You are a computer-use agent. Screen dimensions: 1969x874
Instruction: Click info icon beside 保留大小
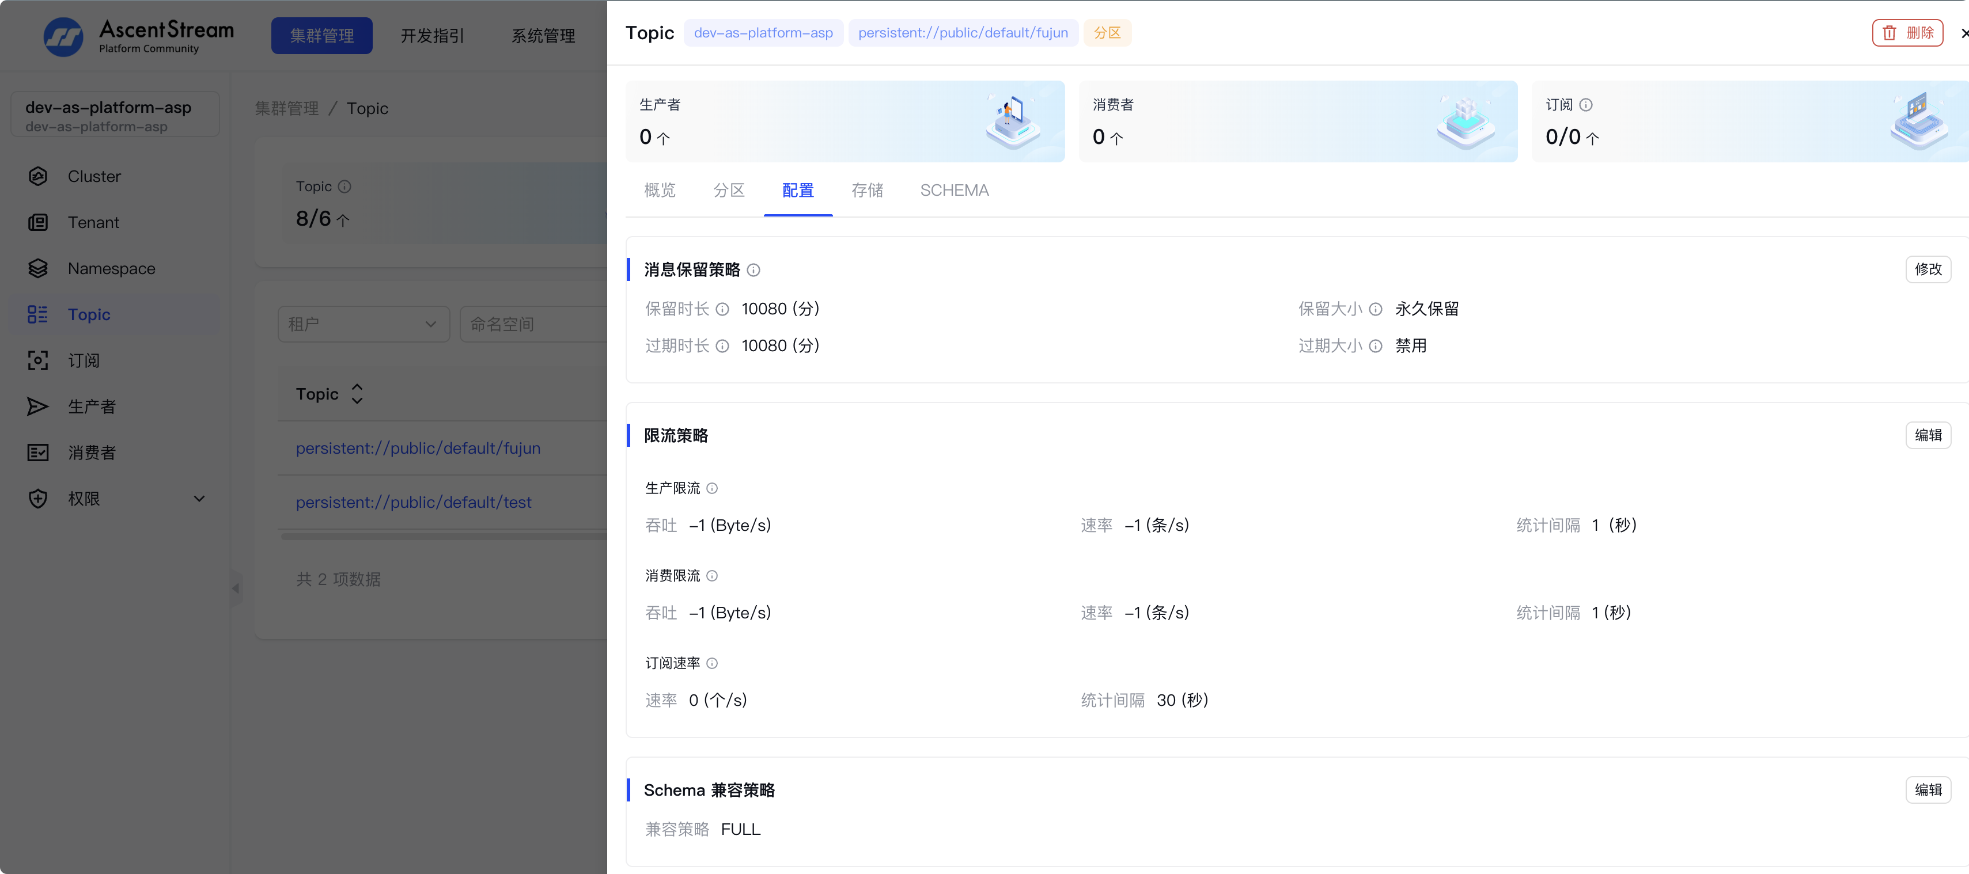click(1376, 309)
